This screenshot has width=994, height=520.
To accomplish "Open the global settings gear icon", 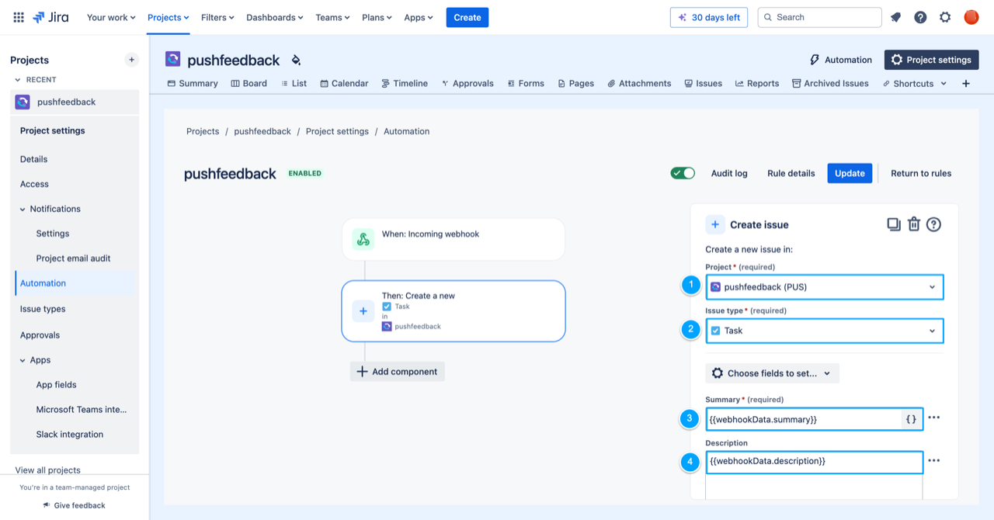I will tap(945, 17).
